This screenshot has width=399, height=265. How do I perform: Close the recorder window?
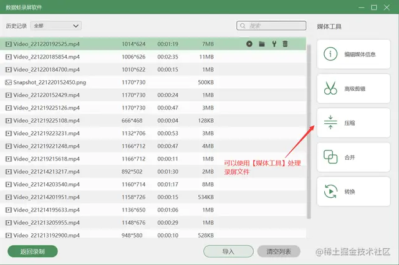[x=387, y=7]
